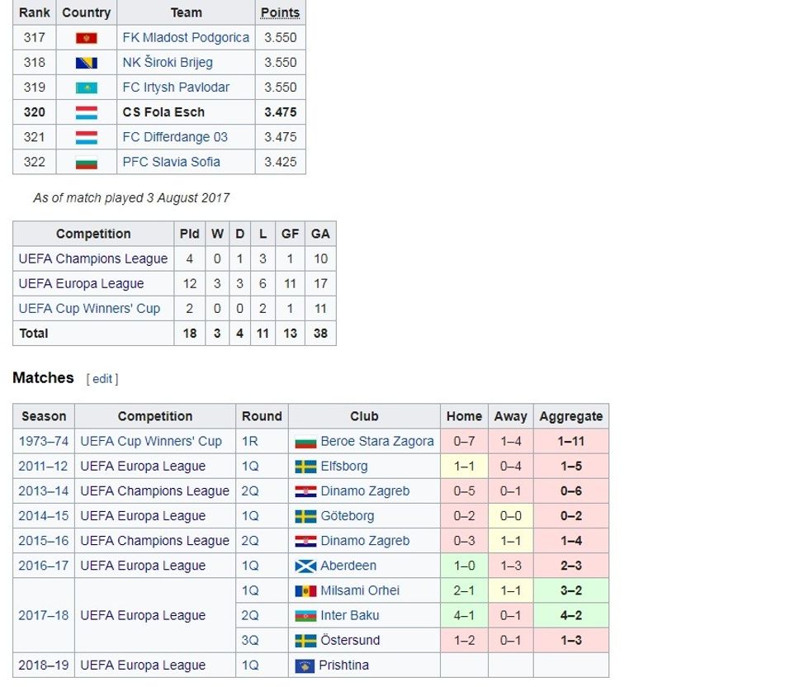The height and width of the screenshot is (687, 809).
Task: Open the edit link next to Matches
Action: coord(102,379)
